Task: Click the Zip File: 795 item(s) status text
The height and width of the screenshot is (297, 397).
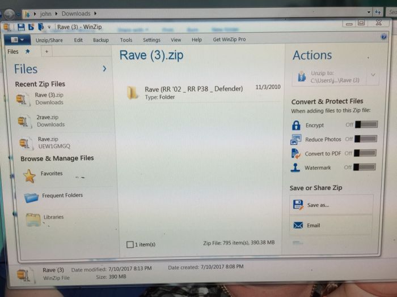Action: coord(239,243)
